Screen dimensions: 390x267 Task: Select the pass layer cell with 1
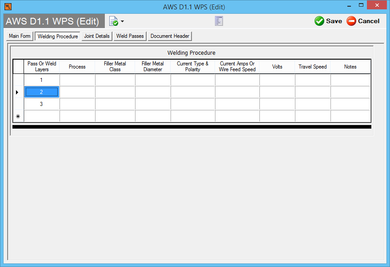pyautogui.click(x=42, y=80)
